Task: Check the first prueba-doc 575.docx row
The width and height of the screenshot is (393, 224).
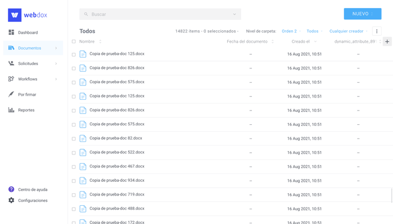Action: tap(74, 83)
